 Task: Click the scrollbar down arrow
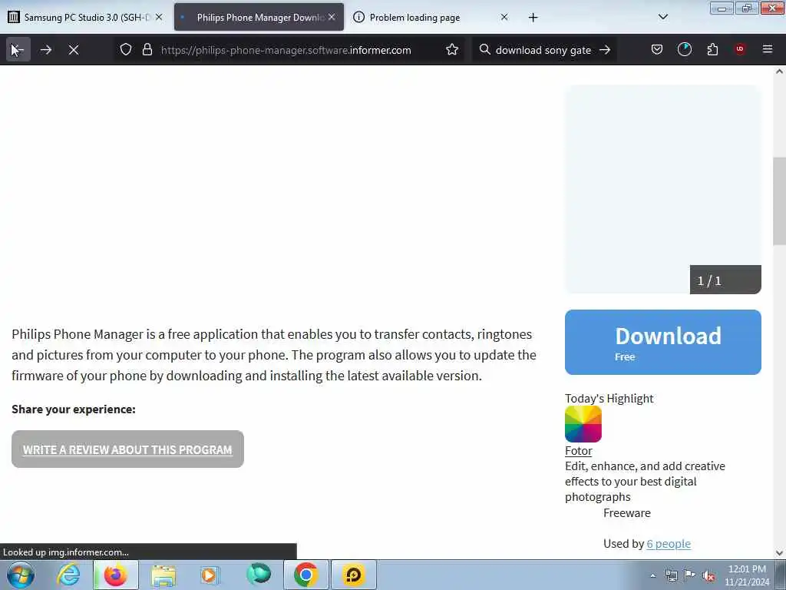(780, 553)
